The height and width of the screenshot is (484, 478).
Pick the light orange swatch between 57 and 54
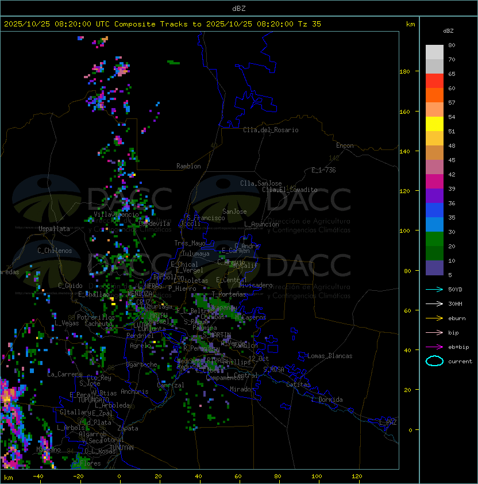[434, 110]
